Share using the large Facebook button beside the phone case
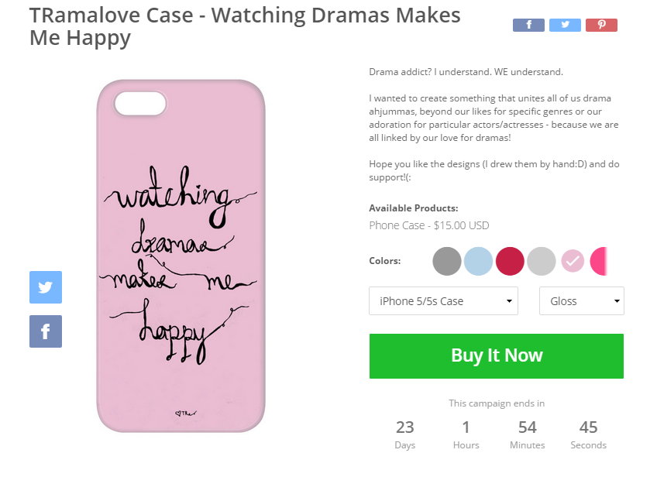Viewport: 657px width, 477px height. (x=46, y=331)
